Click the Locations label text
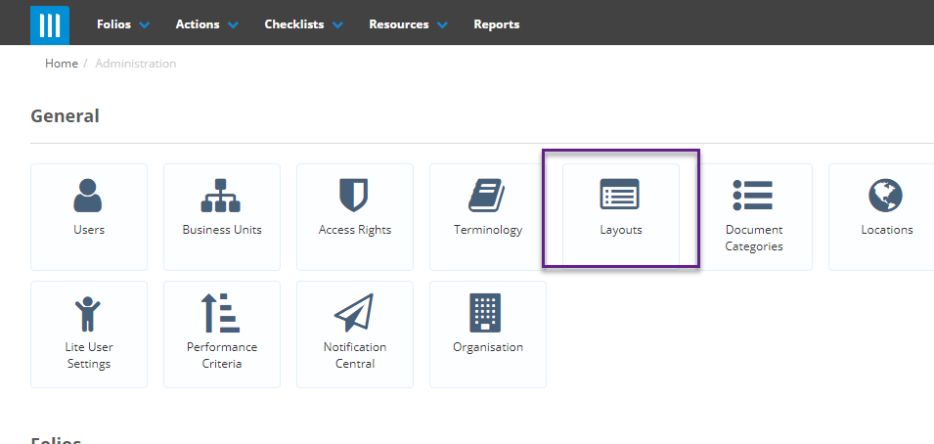Viewport: 934px width, 444px height. (x=886, y=230)
